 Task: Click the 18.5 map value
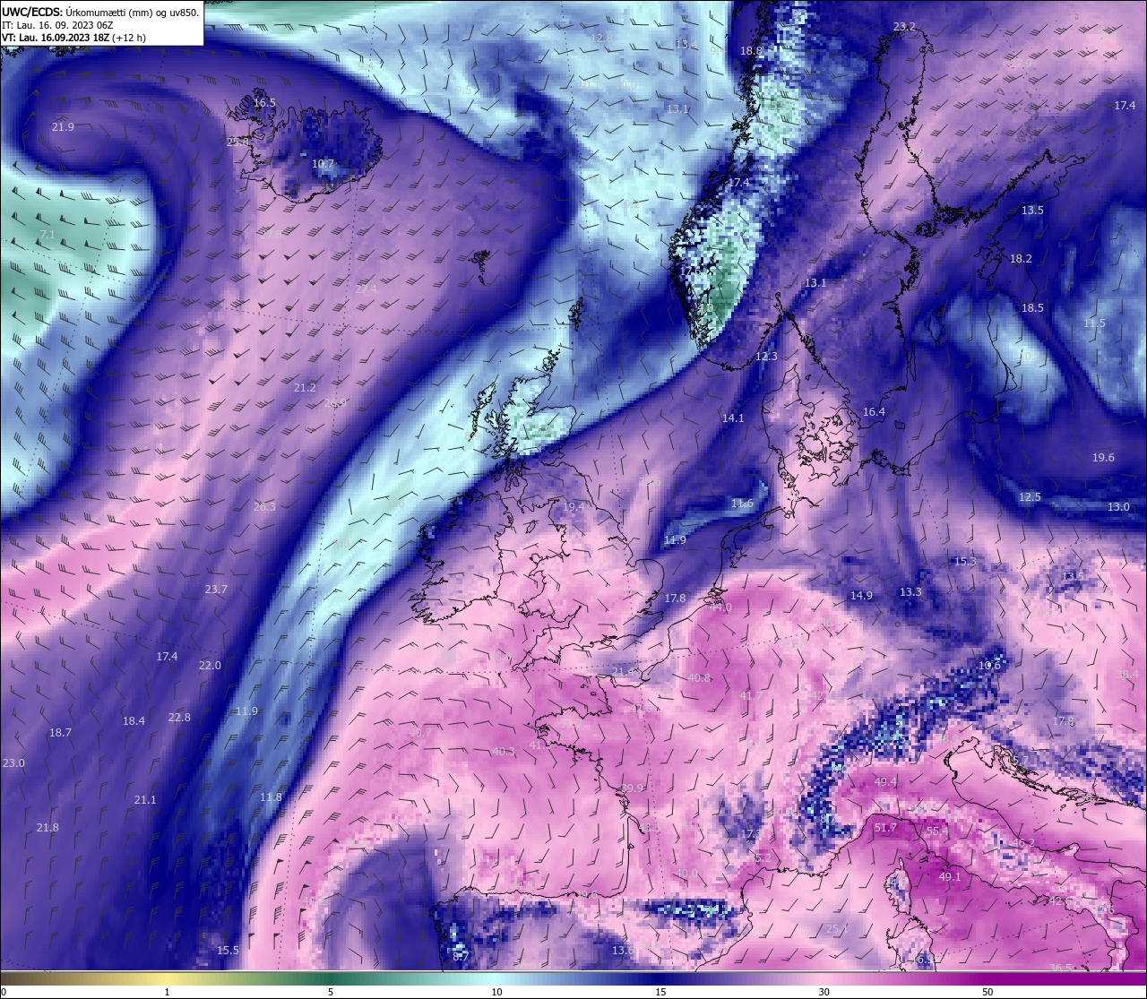[1032, 308]
